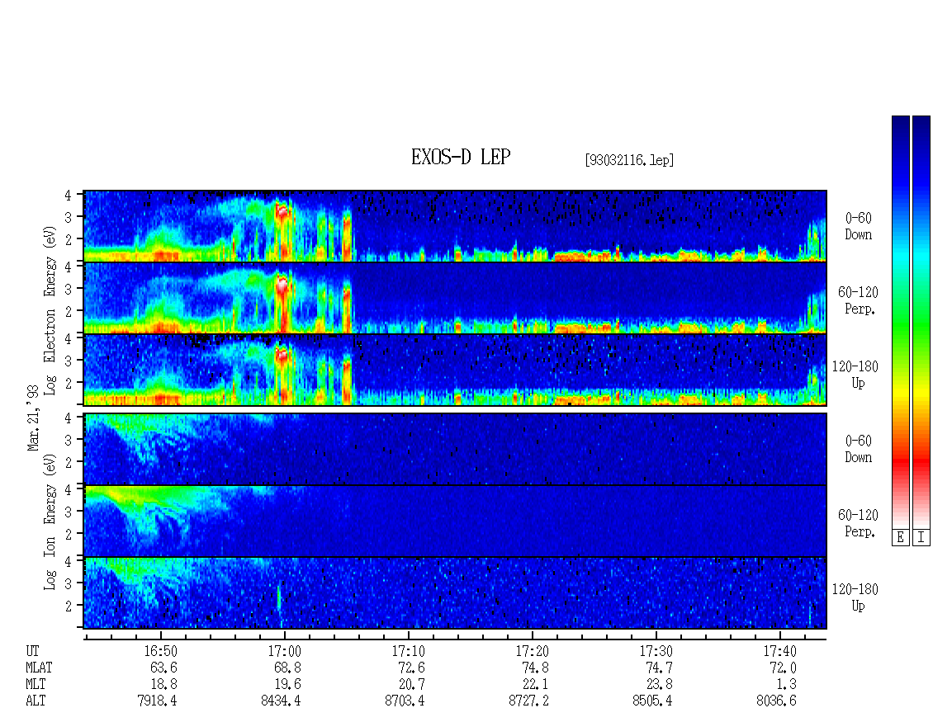Select the 17:10 UT time tick
Image resolution: width=933 pixels, height=722 pixels.
pyautogui.click(x=408, y=651)
